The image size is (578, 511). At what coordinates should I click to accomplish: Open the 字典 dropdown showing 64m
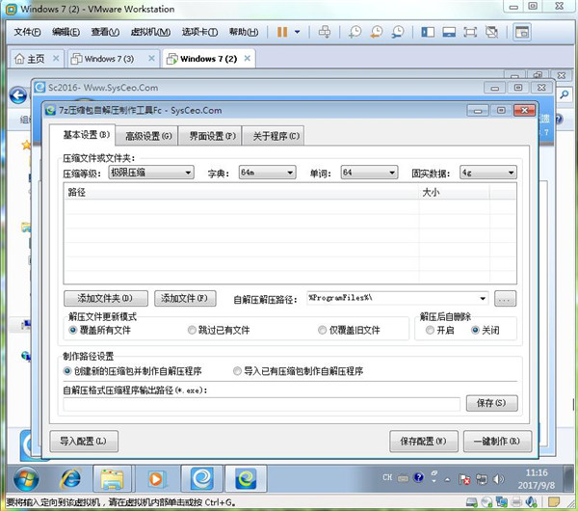[x=267, y=173]
